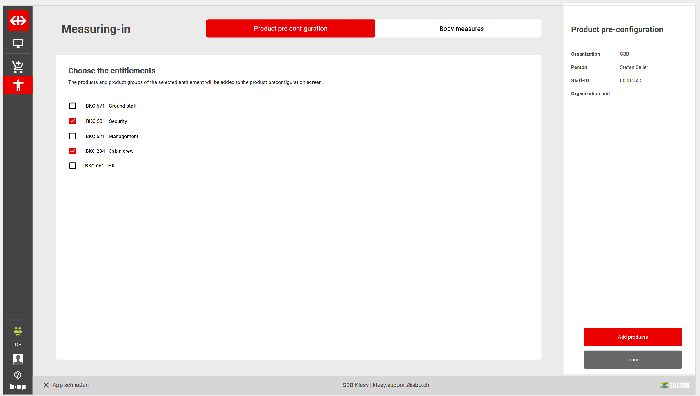Image resolution: width=700 pixels, height=396 pixels.
Task: Click the switch user group icon
Action: [18, 331]
